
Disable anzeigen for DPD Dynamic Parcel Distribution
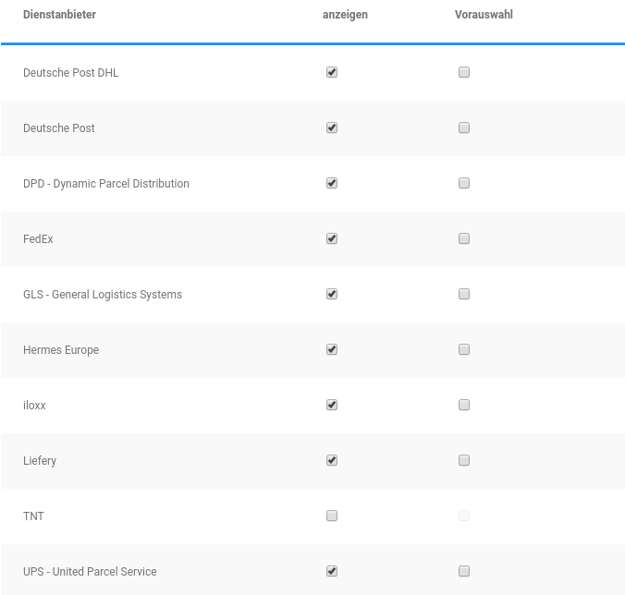pyautogui.click(x=332, y=183)
